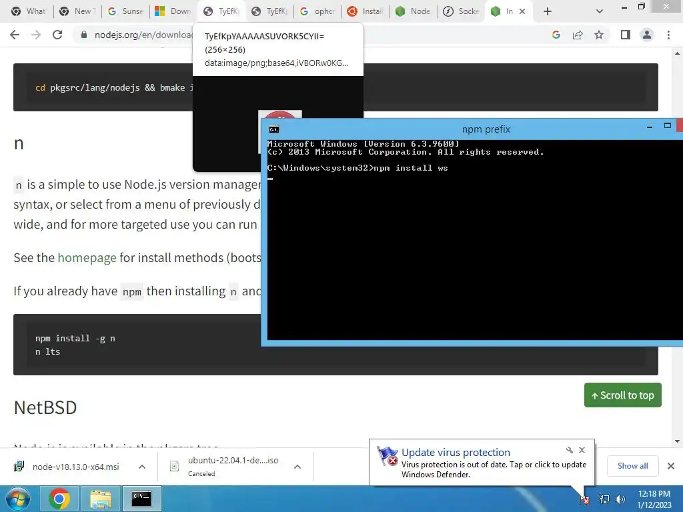Expand the tab search dropdown
Image resolution: width=683 pixels, height=512 pixels.
[600, 11]
